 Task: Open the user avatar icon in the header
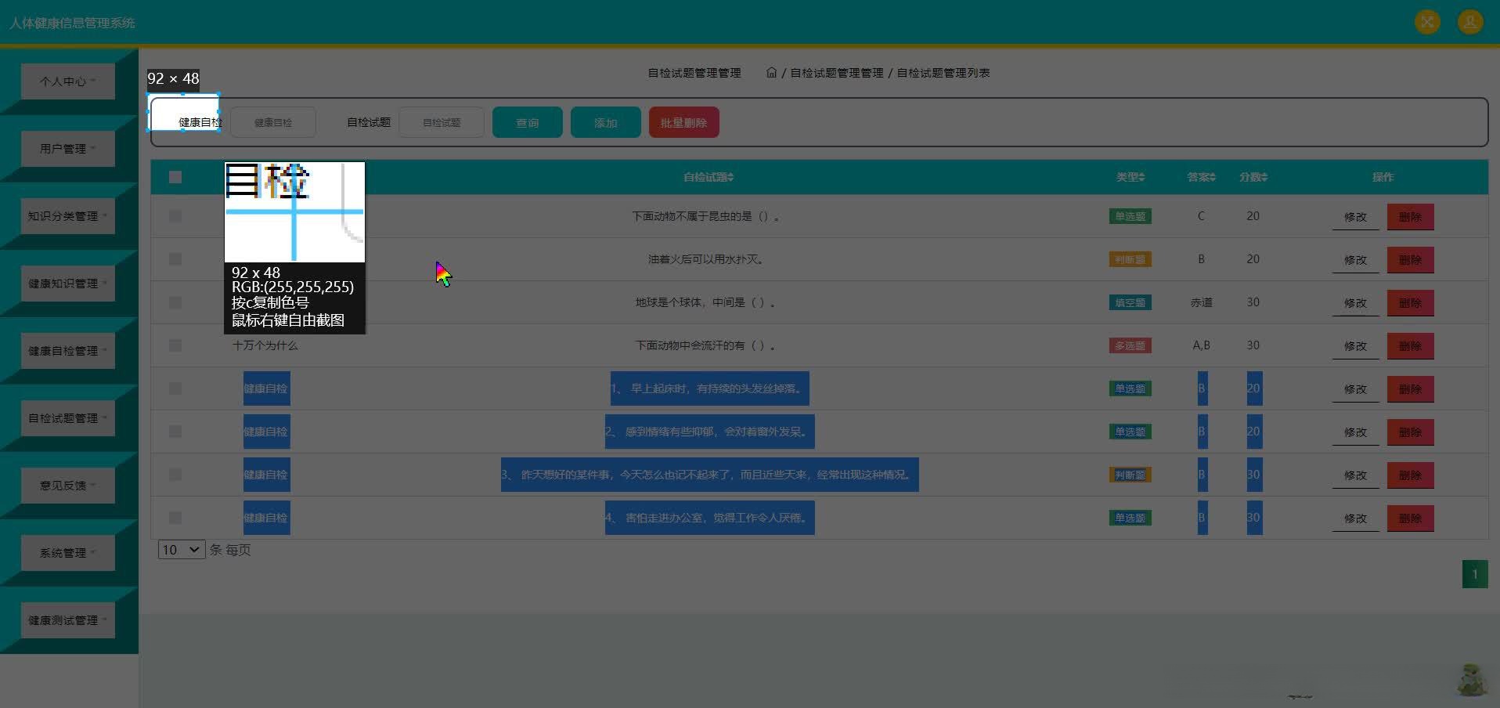[1469, 22]
